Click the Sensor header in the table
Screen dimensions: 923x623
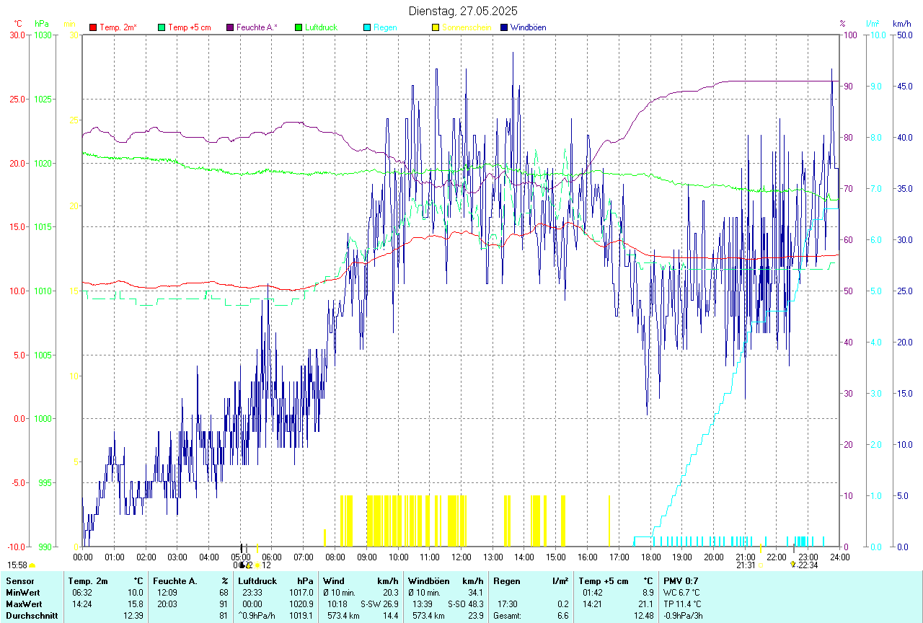pyautogui.click(x=19, y=580)
